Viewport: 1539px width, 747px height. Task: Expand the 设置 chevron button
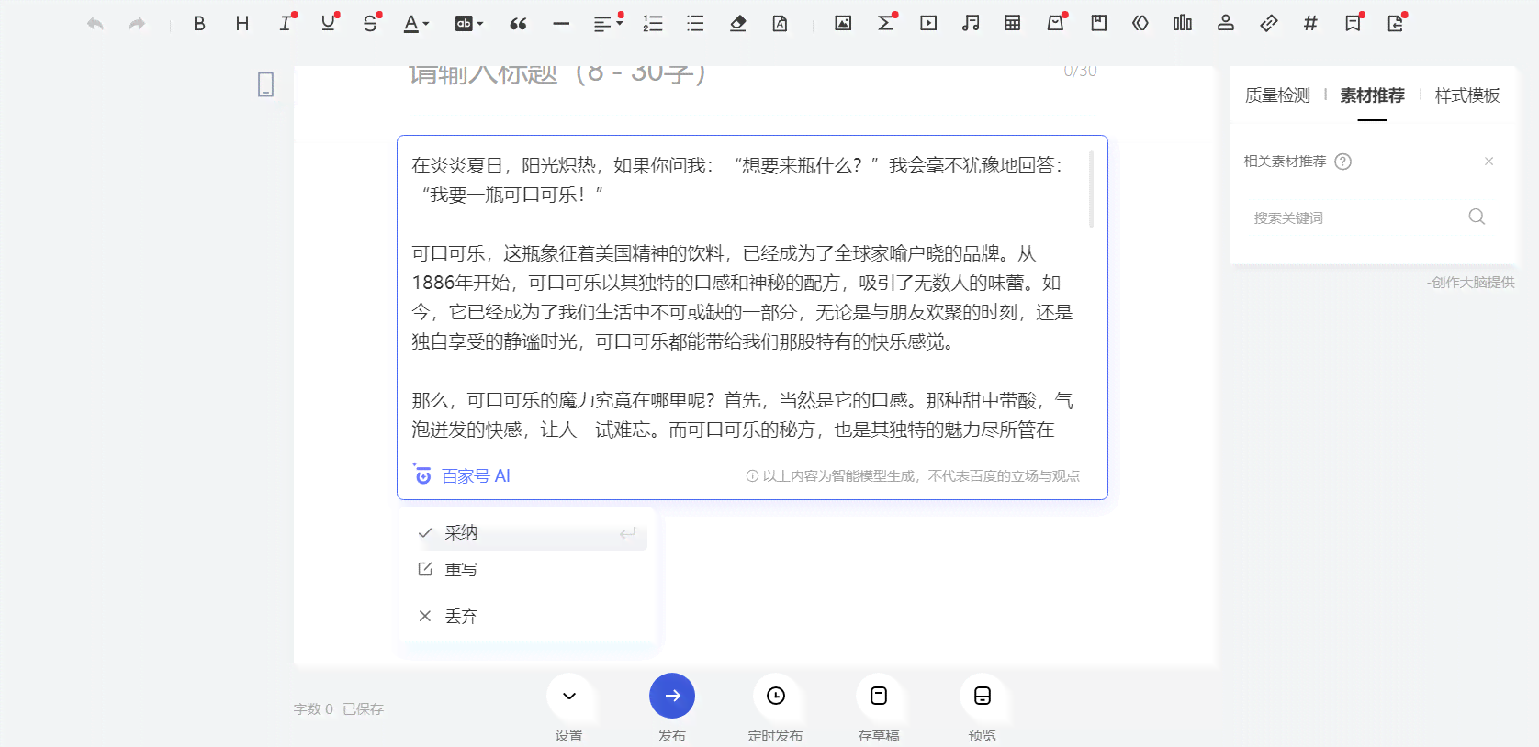click(569, 697)
